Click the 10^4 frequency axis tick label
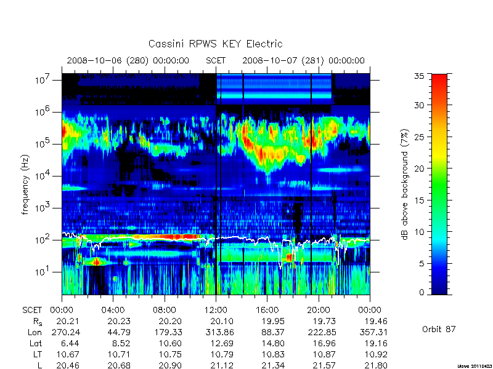The width and height of the screenshot is (493, 369). tap(43, 176)
